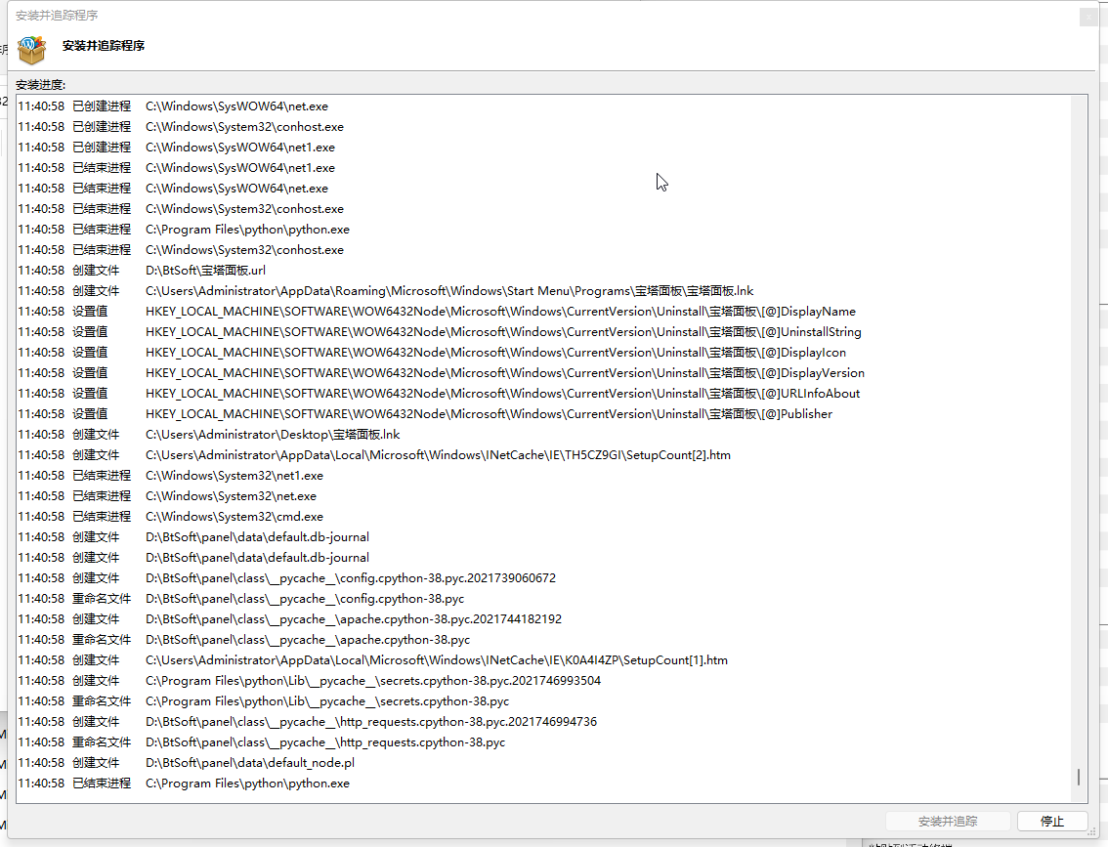Click the dialog heading 安装并追踪程序

click(x=104, y=45)
